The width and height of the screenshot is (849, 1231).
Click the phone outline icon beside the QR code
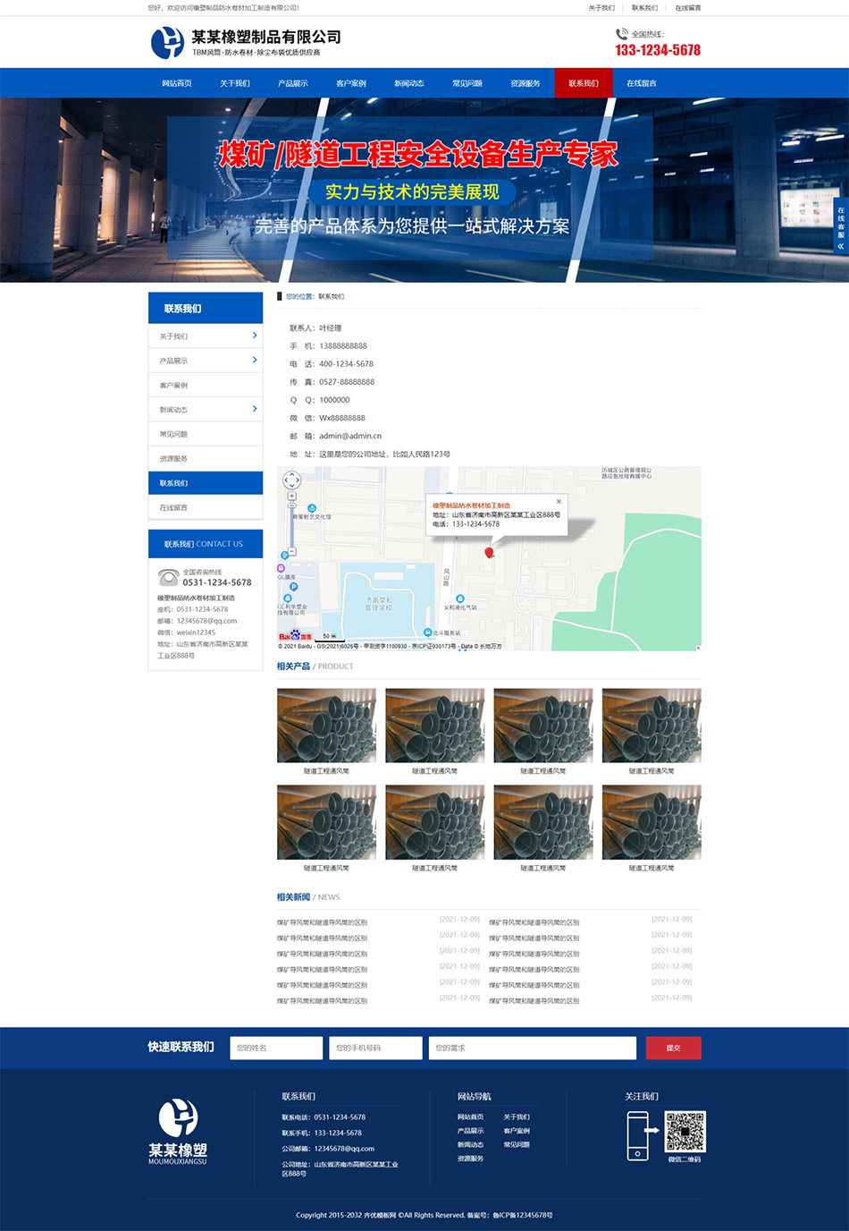pos(637,1135)
